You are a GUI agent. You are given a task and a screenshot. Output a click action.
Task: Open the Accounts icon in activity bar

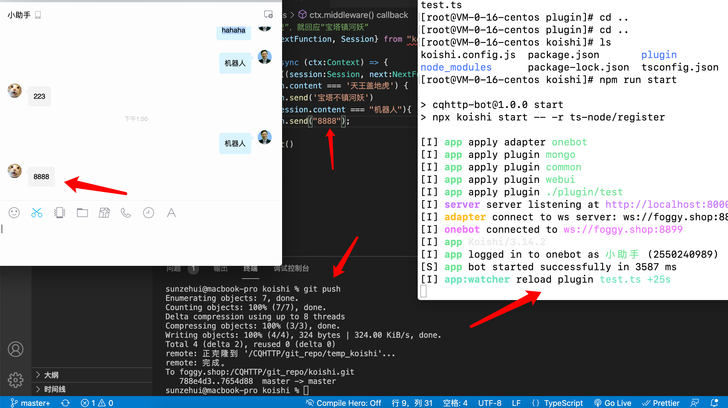(15, 349)
